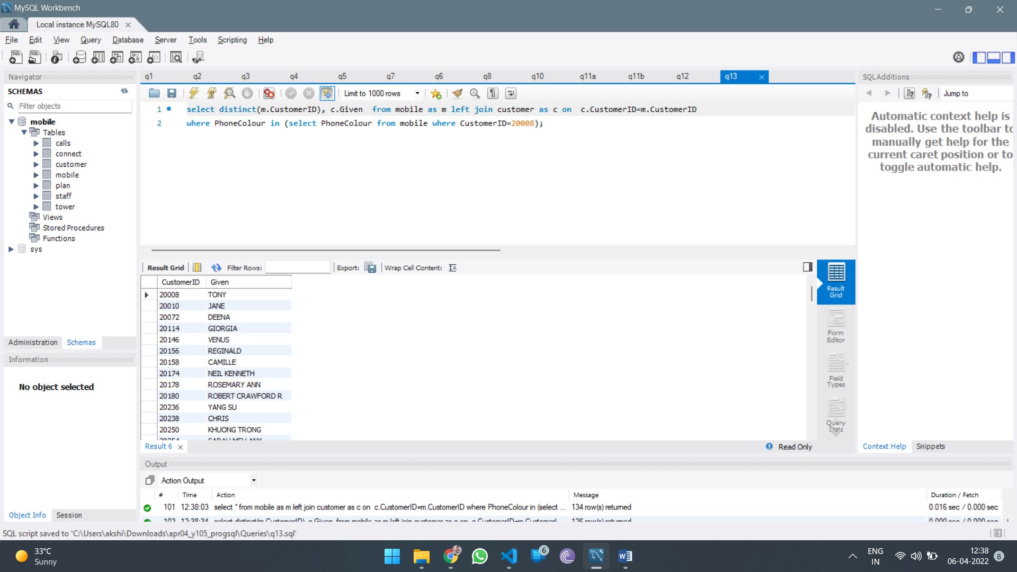Image resolution: width=1017 pixels, height=572 pixels.
Task: Execute statement under cursor lightning icon
Action: point(211,93)
